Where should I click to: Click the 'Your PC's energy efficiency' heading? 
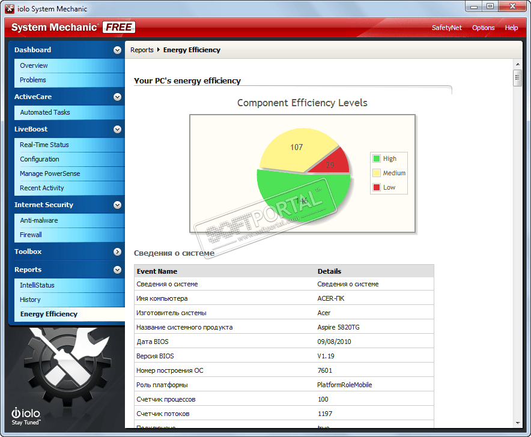click(x=187, y=81)
